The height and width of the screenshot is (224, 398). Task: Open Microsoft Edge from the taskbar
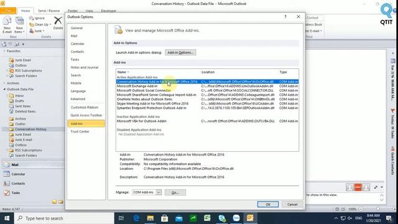click(136, 218)
